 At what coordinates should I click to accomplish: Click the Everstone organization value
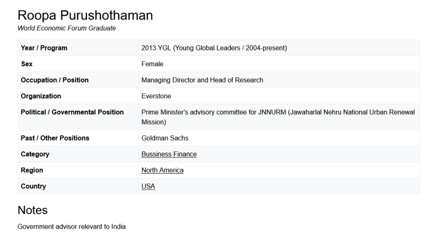tap(156, 96)
